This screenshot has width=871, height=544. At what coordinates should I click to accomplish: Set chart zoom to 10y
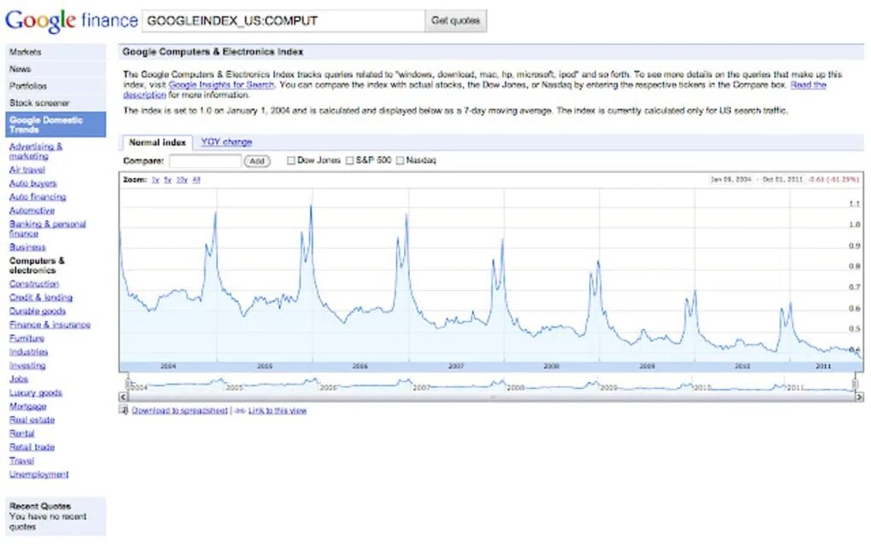pyautogui.click(x=182, y=180)
